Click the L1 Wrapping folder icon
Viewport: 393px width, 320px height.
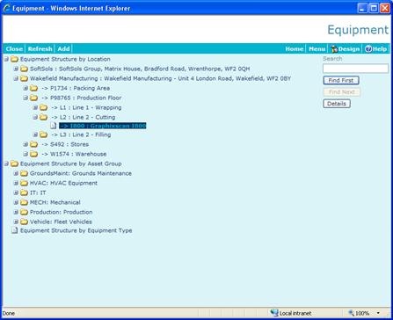pos(43,107)
